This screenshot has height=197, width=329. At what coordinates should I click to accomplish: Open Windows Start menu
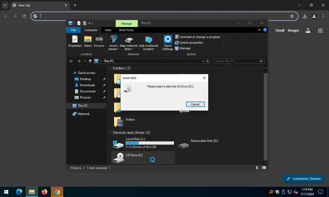(x=6, y=192)
